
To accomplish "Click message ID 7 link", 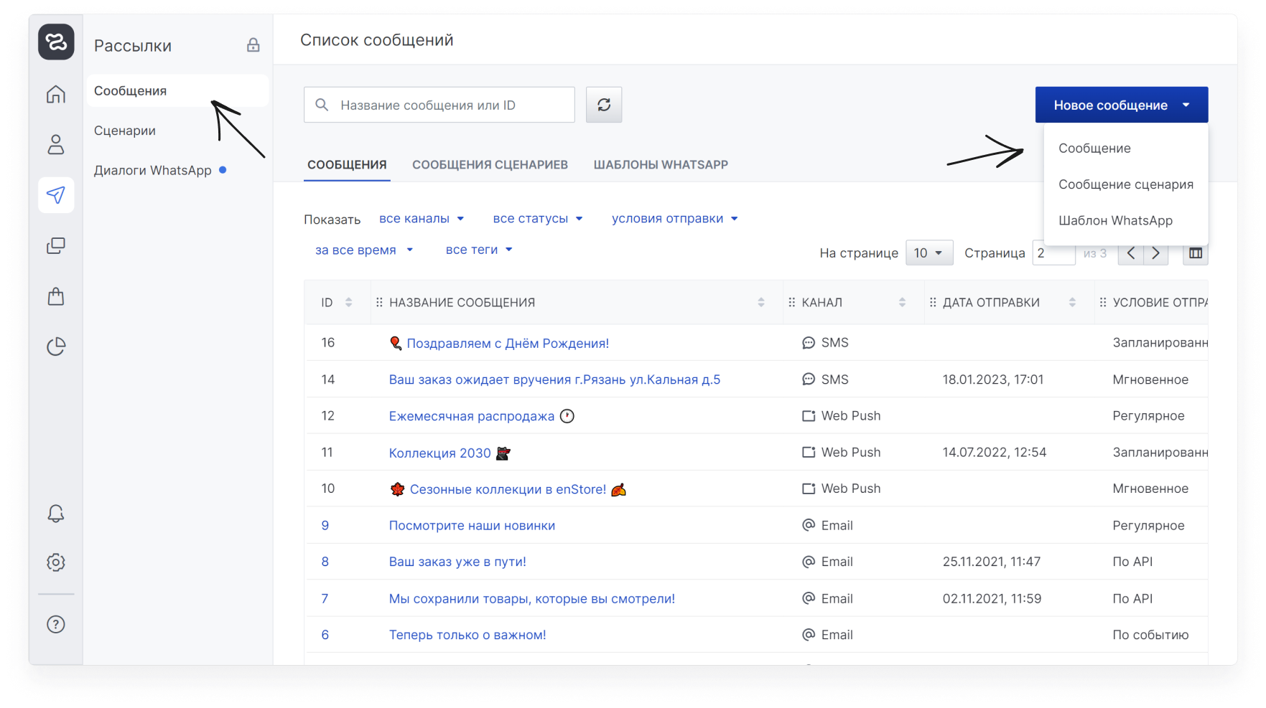I will pyautogui.click(x=325, y=599).
